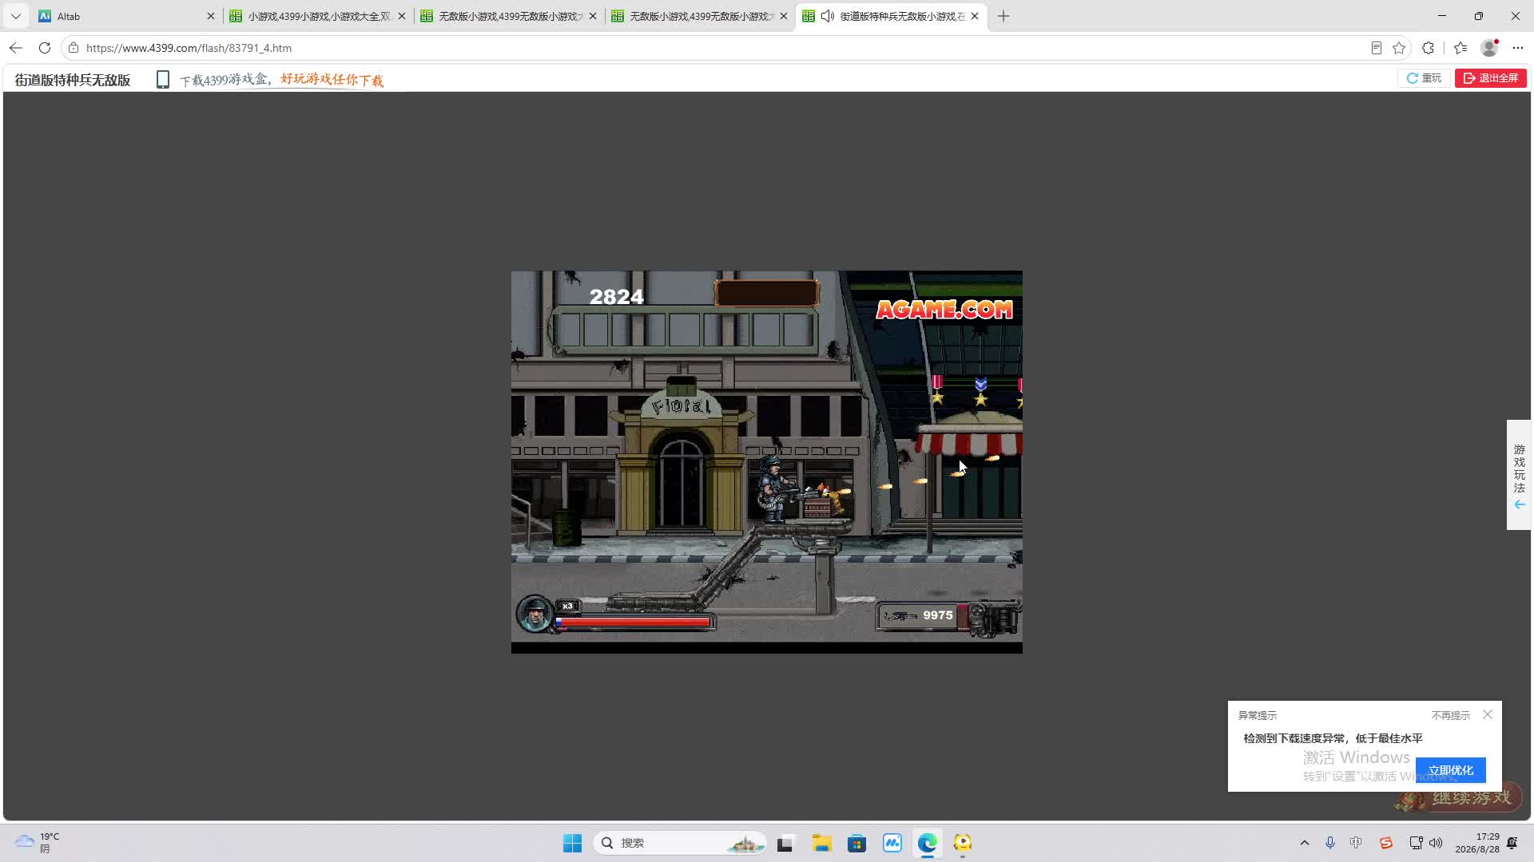Click 不再提示 in the warning popup

(x=1450, y=715)
